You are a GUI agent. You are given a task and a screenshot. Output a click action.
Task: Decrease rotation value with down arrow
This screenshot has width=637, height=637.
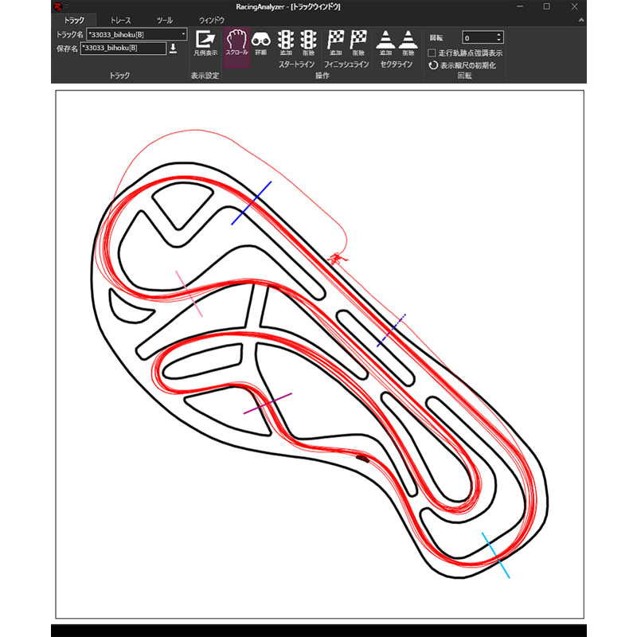[499, 41]
